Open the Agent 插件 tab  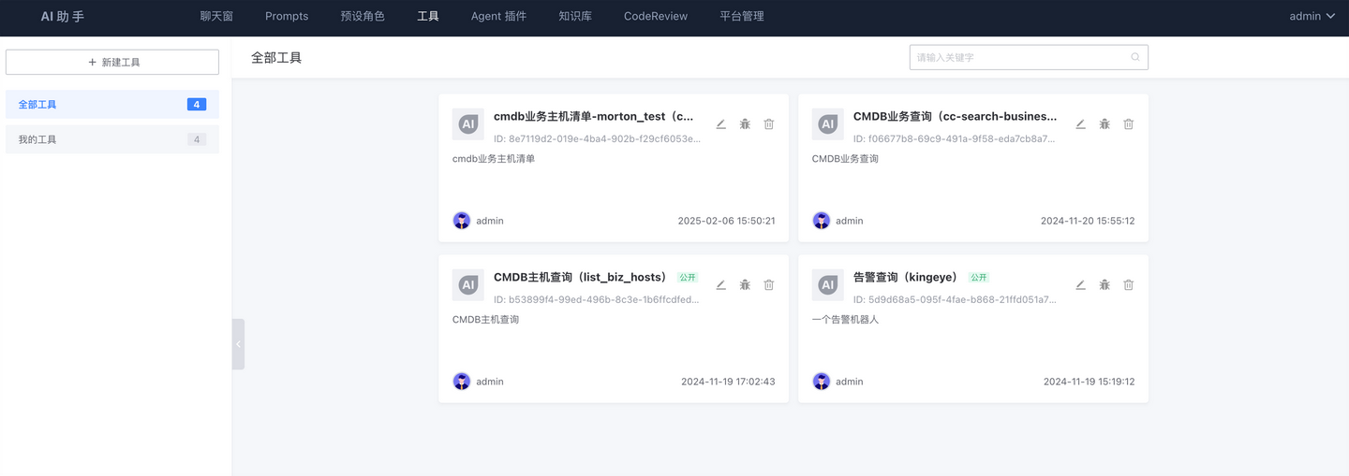pos(498,16)
